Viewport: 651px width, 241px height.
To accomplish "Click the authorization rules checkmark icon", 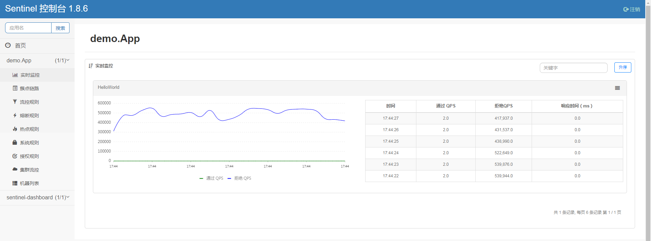I will click(x=15, y=156).
